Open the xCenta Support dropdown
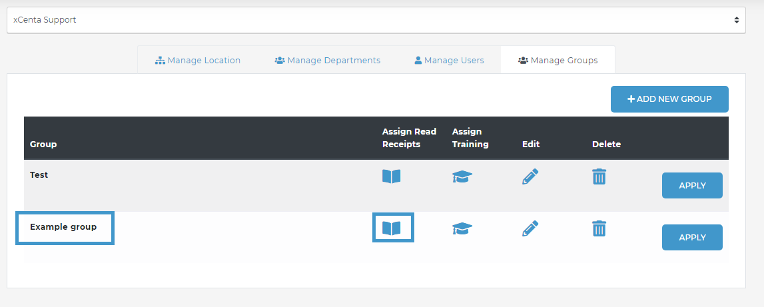The width and height of the screenshot is (764, 307). coord(376,20)
